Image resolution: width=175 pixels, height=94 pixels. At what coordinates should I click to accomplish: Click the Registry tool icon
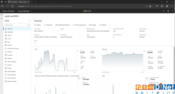click(6, 58)
